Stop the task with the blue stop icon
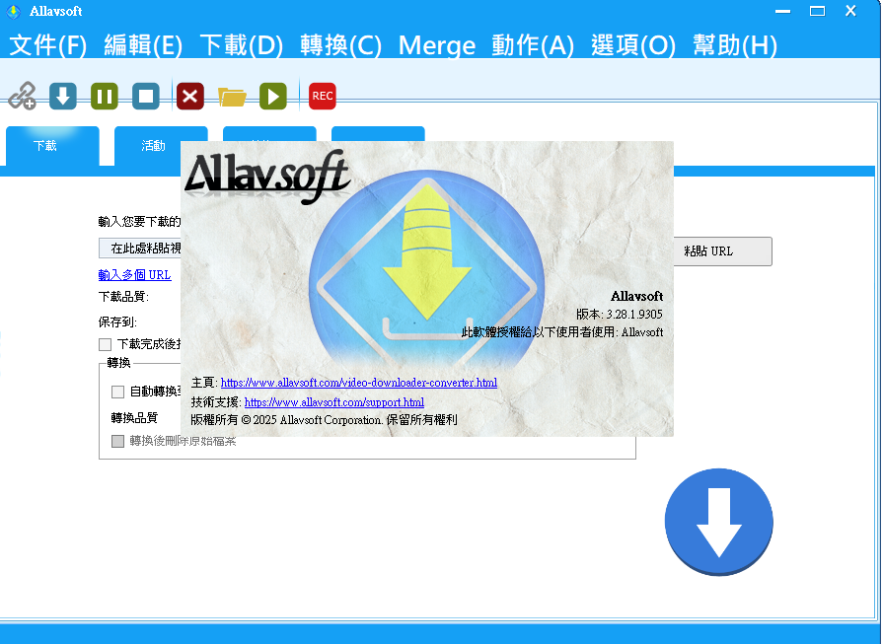This screenshot has width=883, height=644. coord(146,97)
